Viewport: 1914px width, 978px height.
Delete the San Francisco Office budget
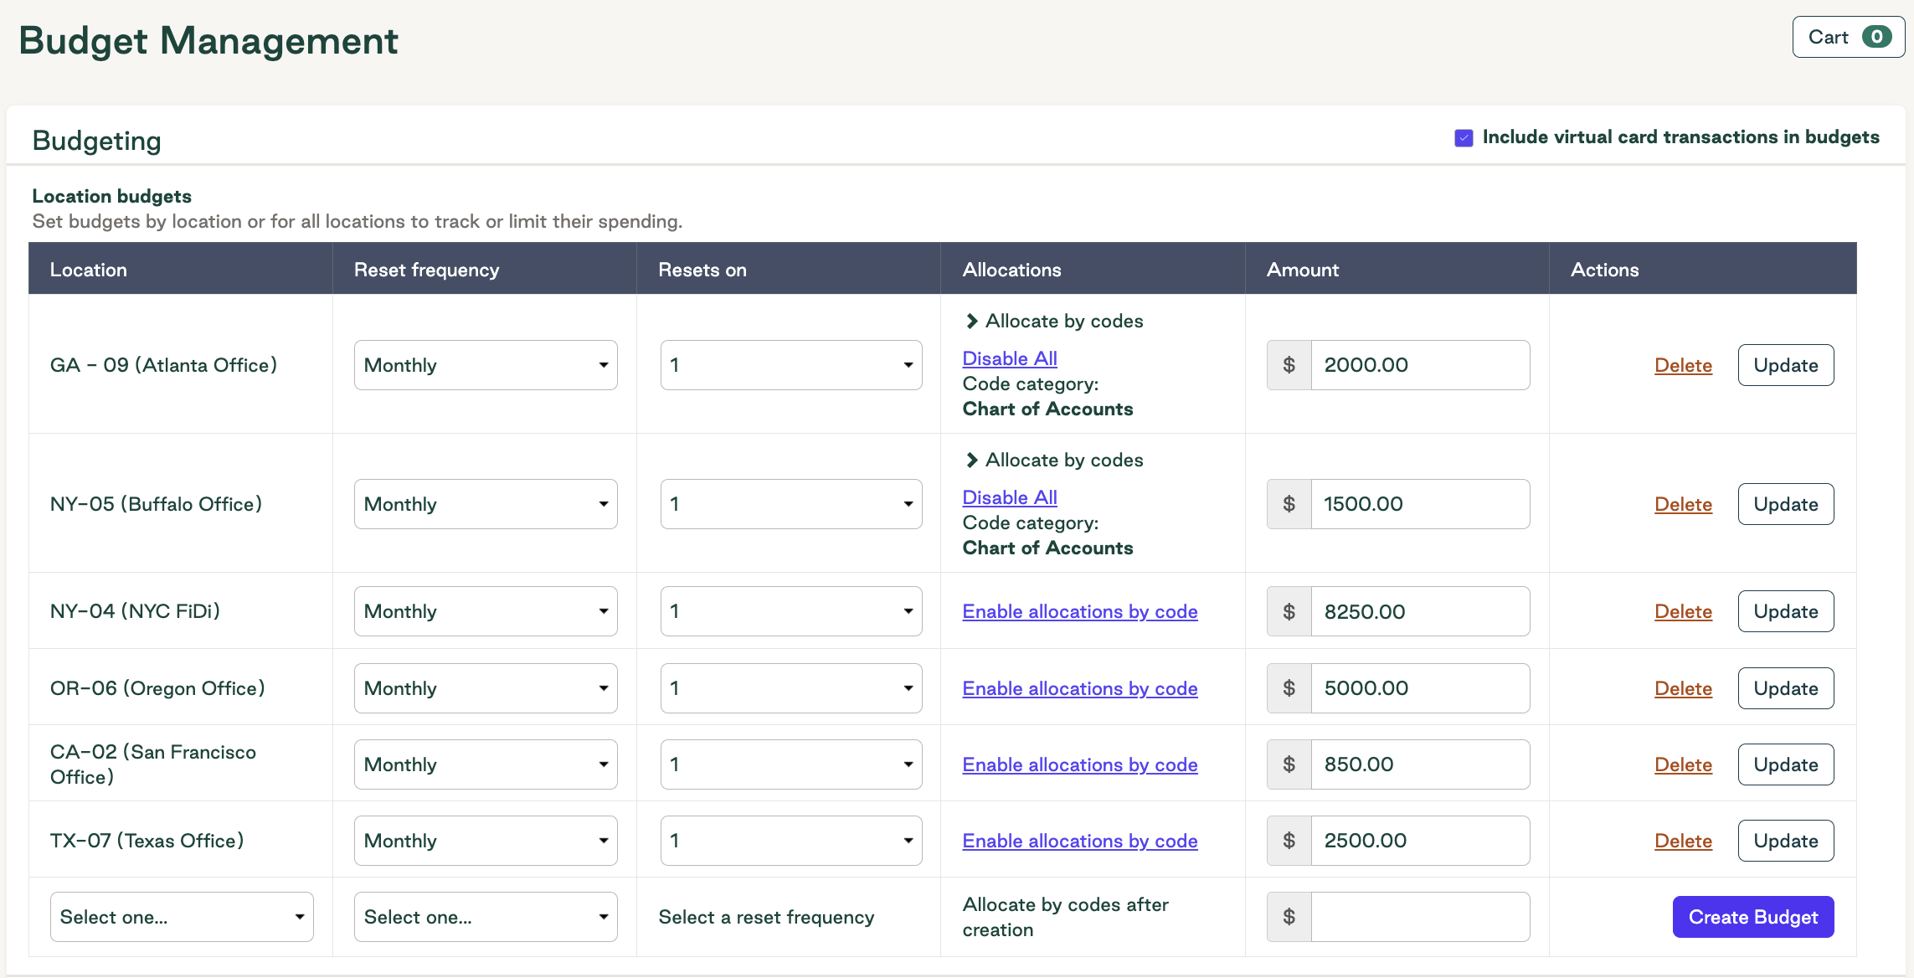click(1683, 764)
